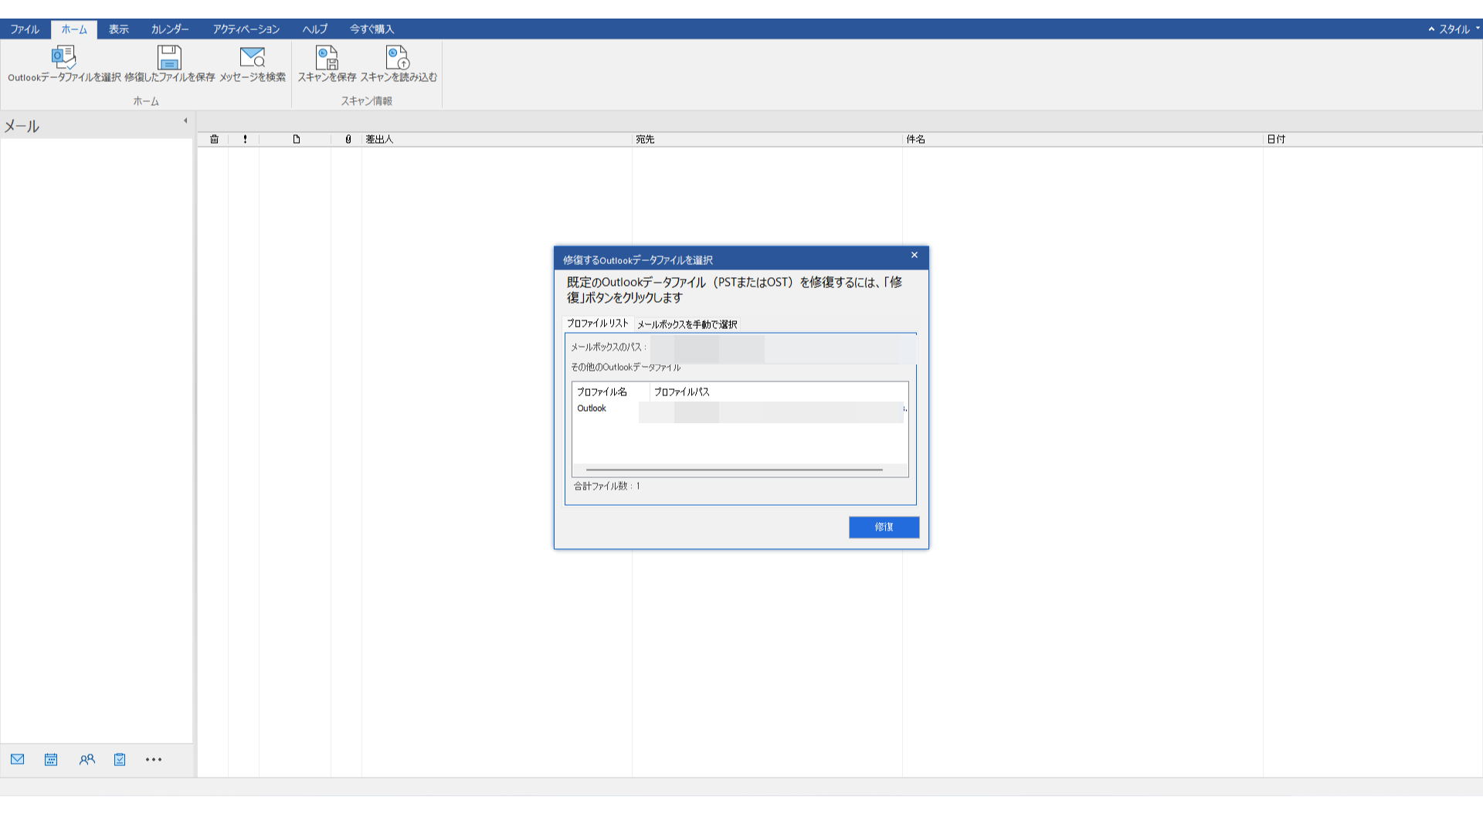Click the save scan icon

point(327,59)
